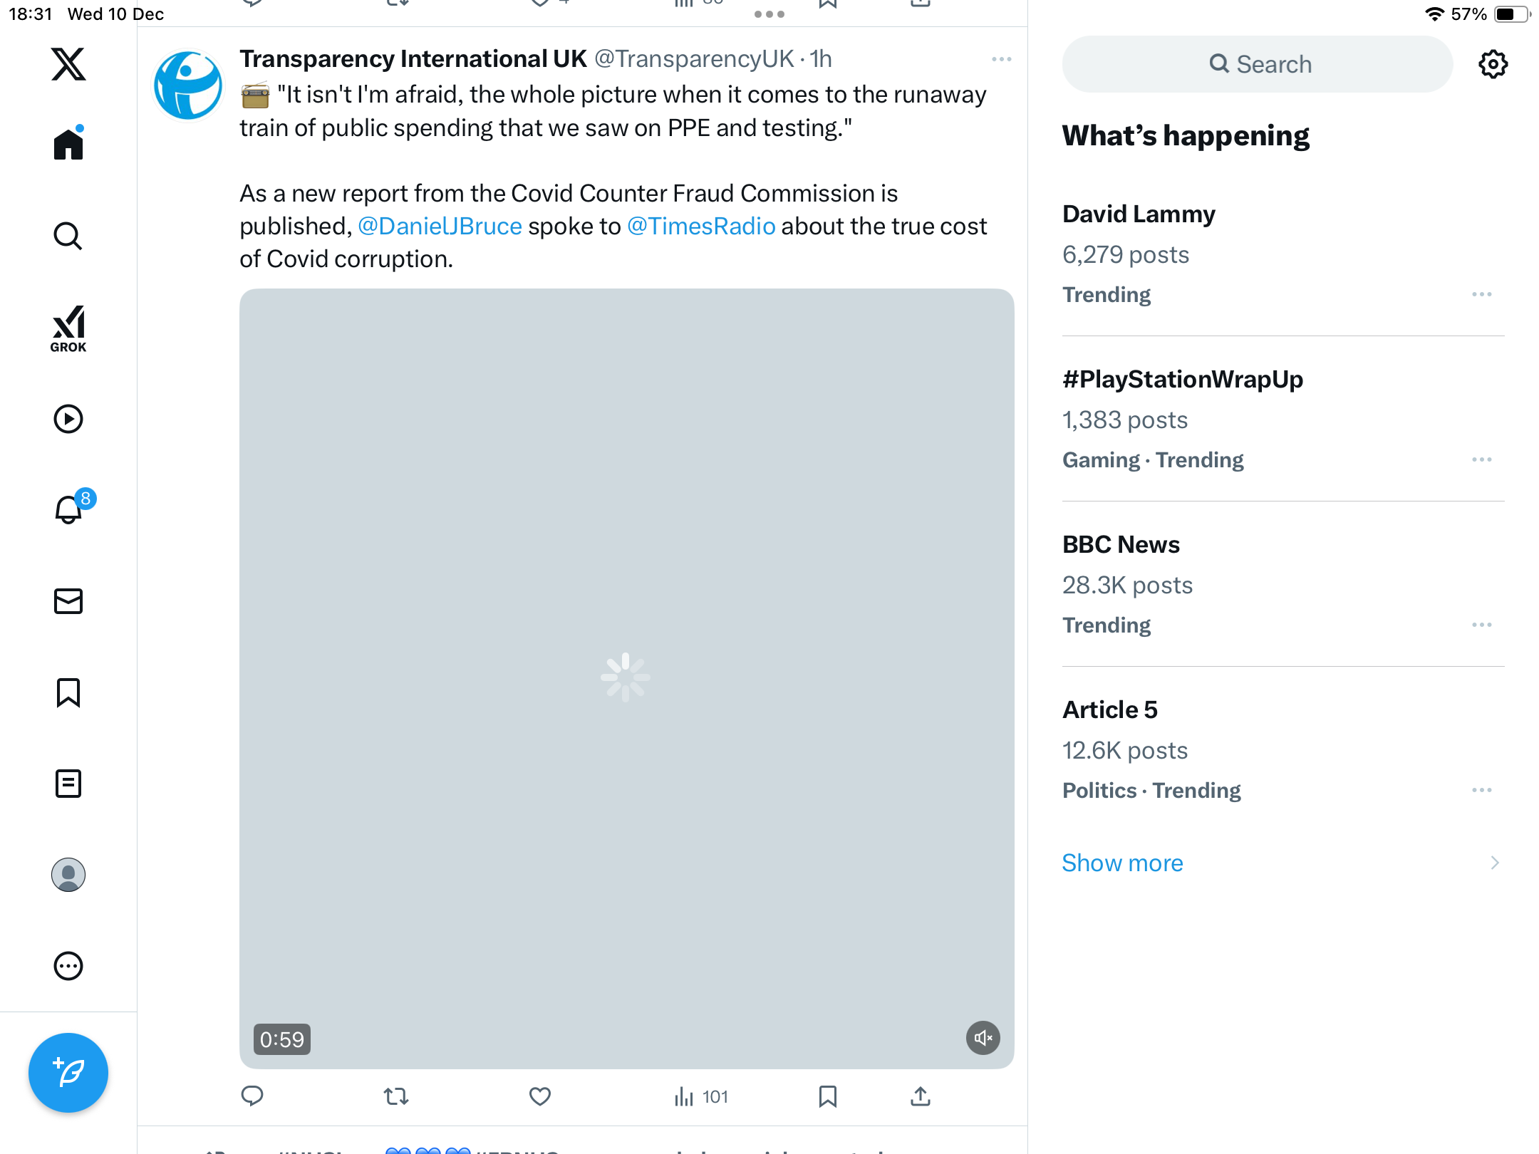Click the Search input field
Image resolution: width=1539 pixels, height=1154 pixels.
click(x=1258, y=64)
